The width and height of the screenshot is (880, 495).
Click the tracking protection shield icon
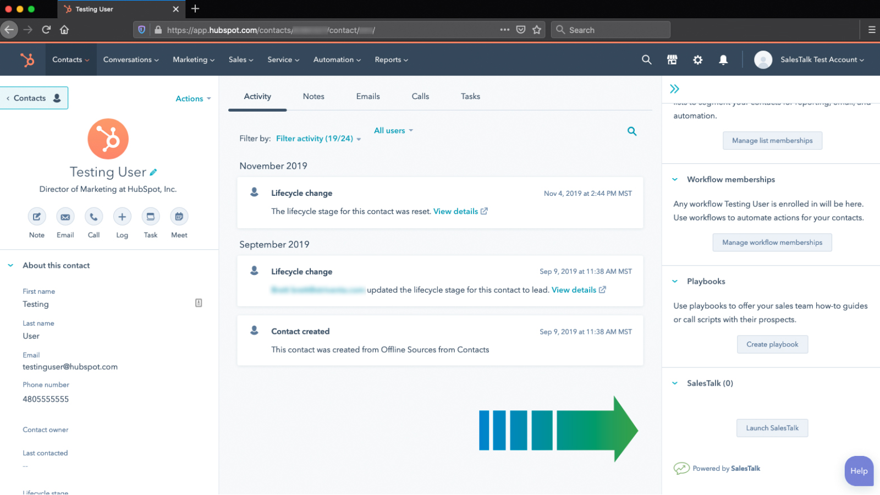142,30
